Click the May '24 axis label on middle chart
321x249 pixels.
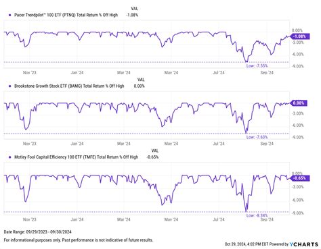point(171,144)
